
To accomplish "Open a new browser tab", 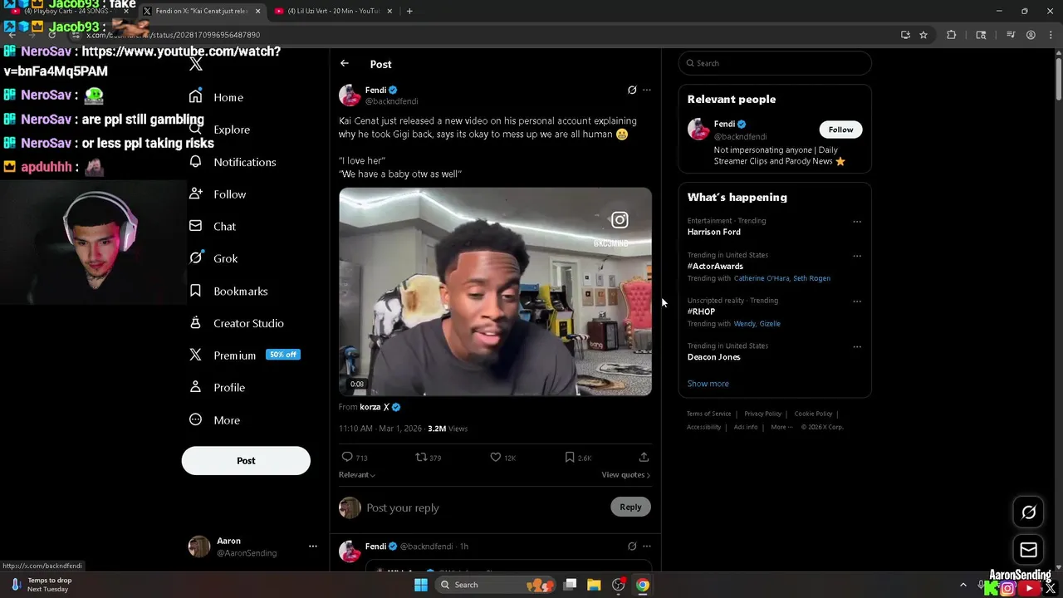I will point(409,11).
